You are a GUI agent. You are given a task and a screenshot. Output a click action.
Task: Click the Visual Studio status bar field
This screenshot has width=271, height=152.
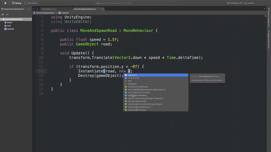click(135, 3)
